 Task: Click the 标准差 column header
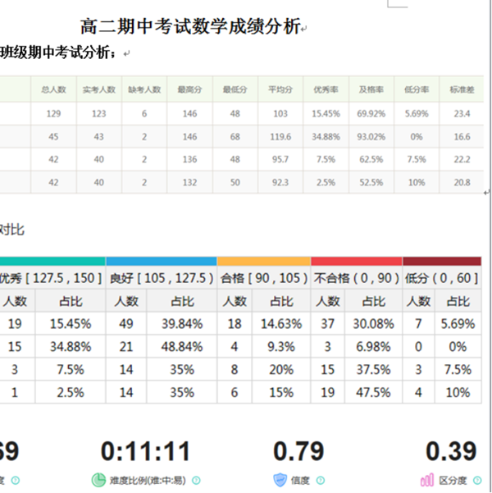[x=461, y=89]
